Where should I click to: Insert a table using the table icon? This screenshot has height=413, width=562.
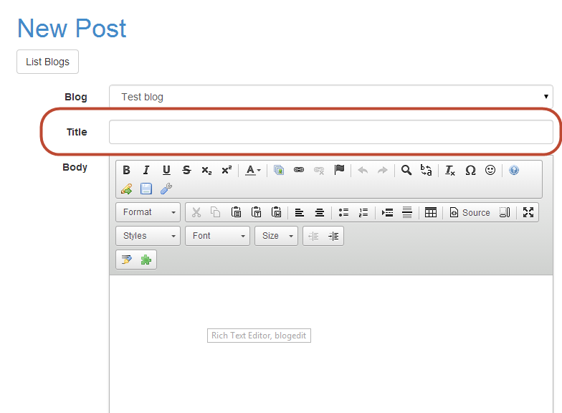coord(431,212)
